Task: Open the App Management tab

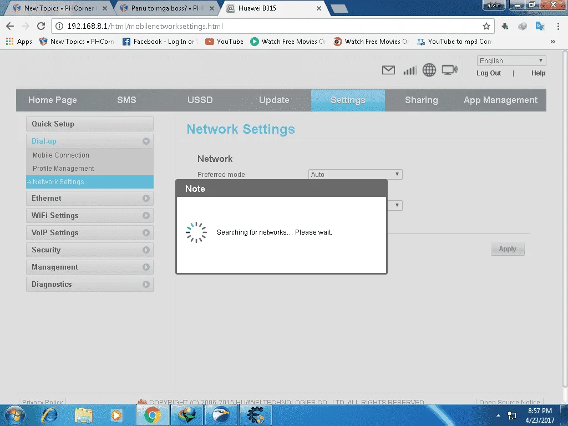Action: 501,100
